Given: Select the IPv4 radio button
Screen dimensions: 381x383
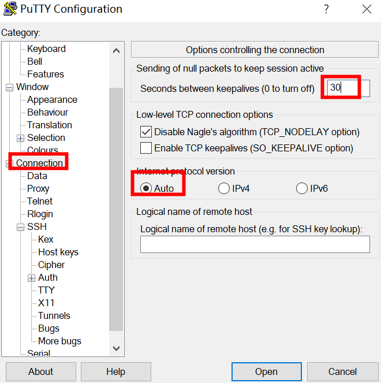Looking at the screenshot, I should [x=224, y=188].
